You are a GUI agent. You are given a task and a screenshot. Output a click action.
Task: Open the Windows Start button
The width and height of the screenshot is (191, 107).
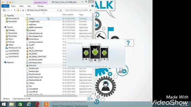pos(4,104)
